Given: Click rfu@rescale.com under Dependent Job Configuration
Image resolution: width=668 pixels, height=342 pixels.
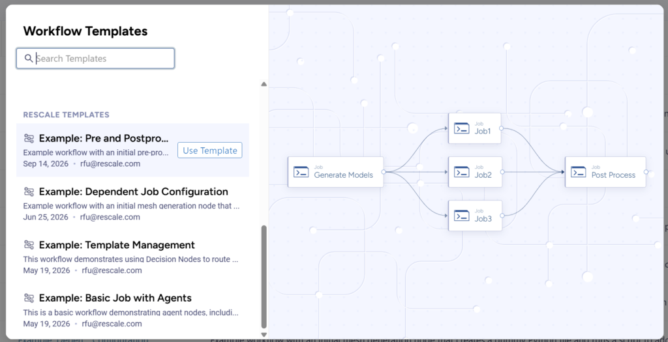Looking at the screenshot, I should pyautogui.click(x=110, y=217).
